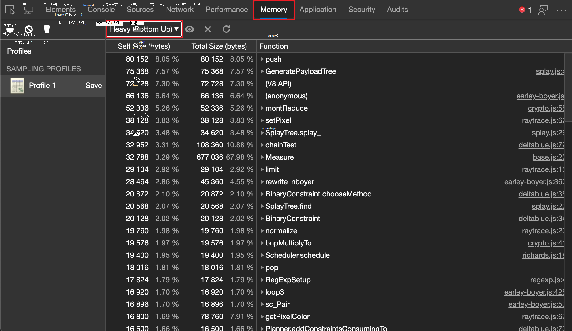Open the Heavy (Bottom Up) view dropdown
This screenshot has width=572, height=331.
point(144,29)
